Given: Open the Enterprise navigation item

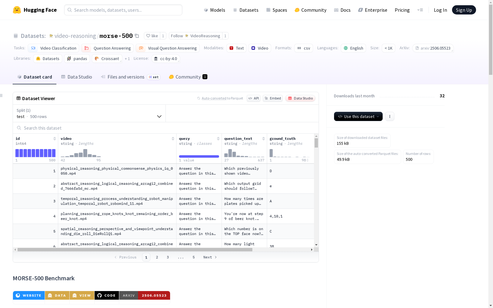Looking at the screenshot, I should [x=373, y=10].
